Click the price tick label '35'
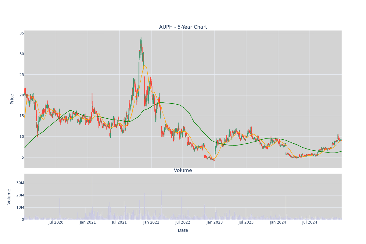The image size is (366, 244). [x=22, y=33]
